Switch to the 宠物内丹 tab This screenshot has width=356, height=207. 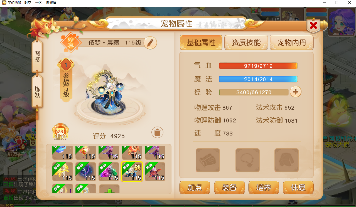292,43
